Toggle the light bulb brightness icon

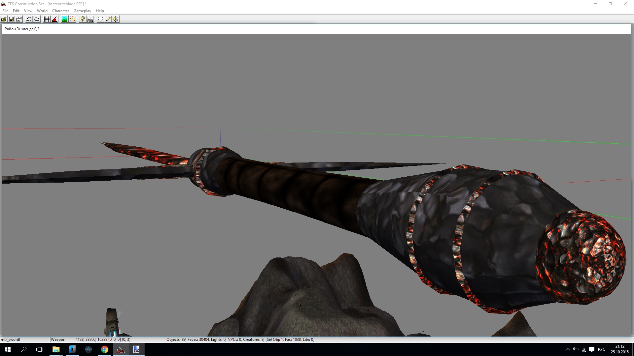coord(83,19)
